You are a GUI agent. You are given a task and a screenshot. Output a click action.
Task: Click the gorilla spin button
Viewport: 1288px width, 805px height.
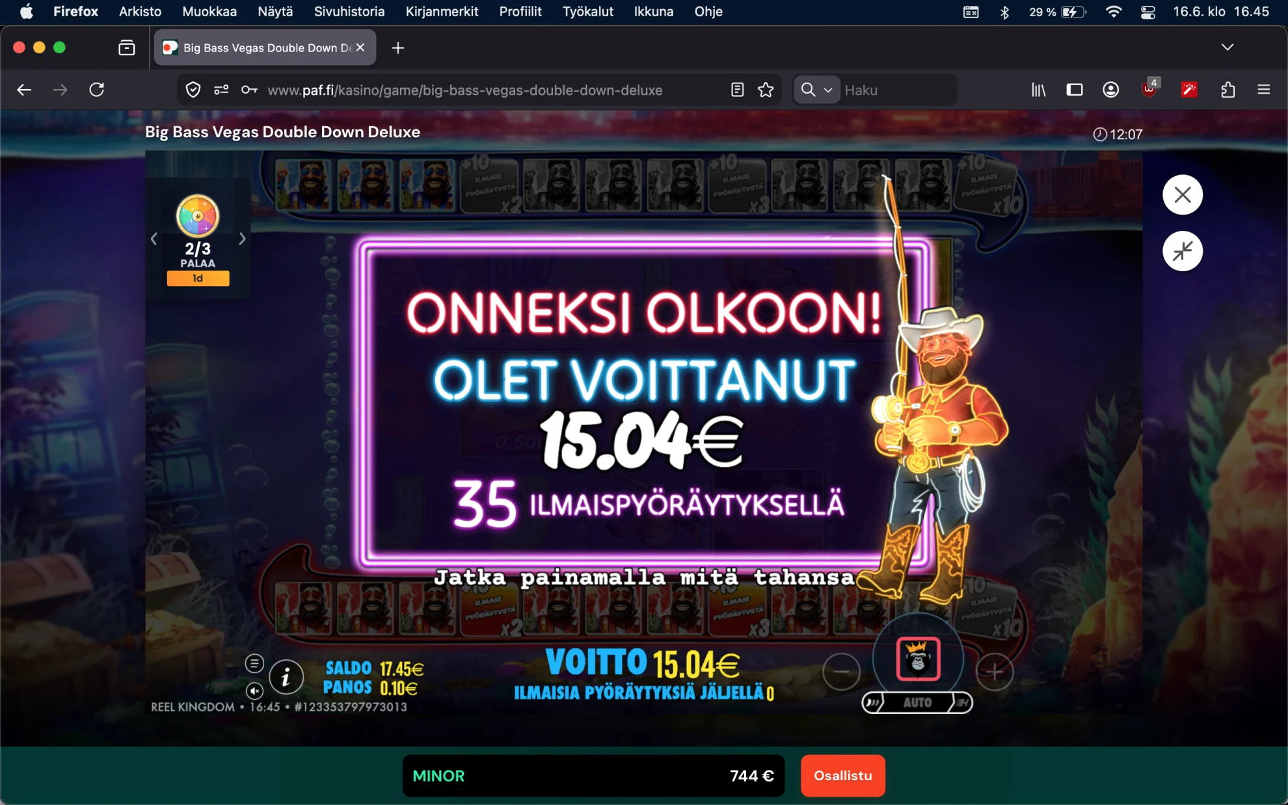[x=918, y=659]
